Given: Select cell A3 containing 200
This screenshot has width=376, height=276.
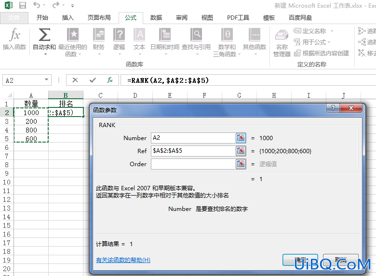Looking at the screenshot, I should point(31,121).
